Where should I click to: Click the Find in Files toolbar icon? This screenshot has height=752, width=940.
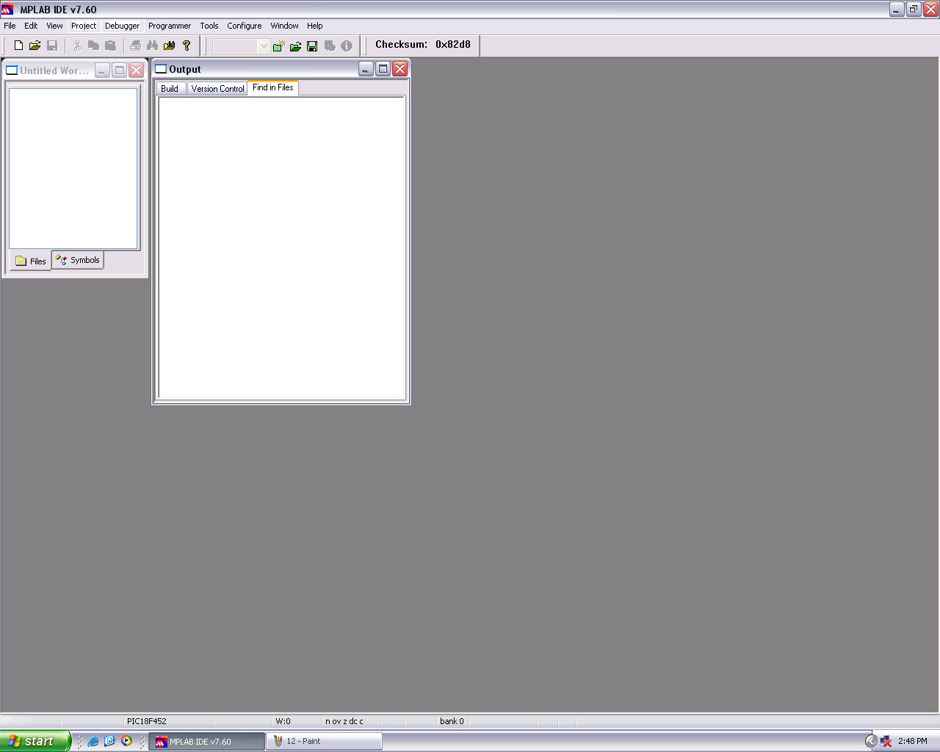[x=170, y=46]
